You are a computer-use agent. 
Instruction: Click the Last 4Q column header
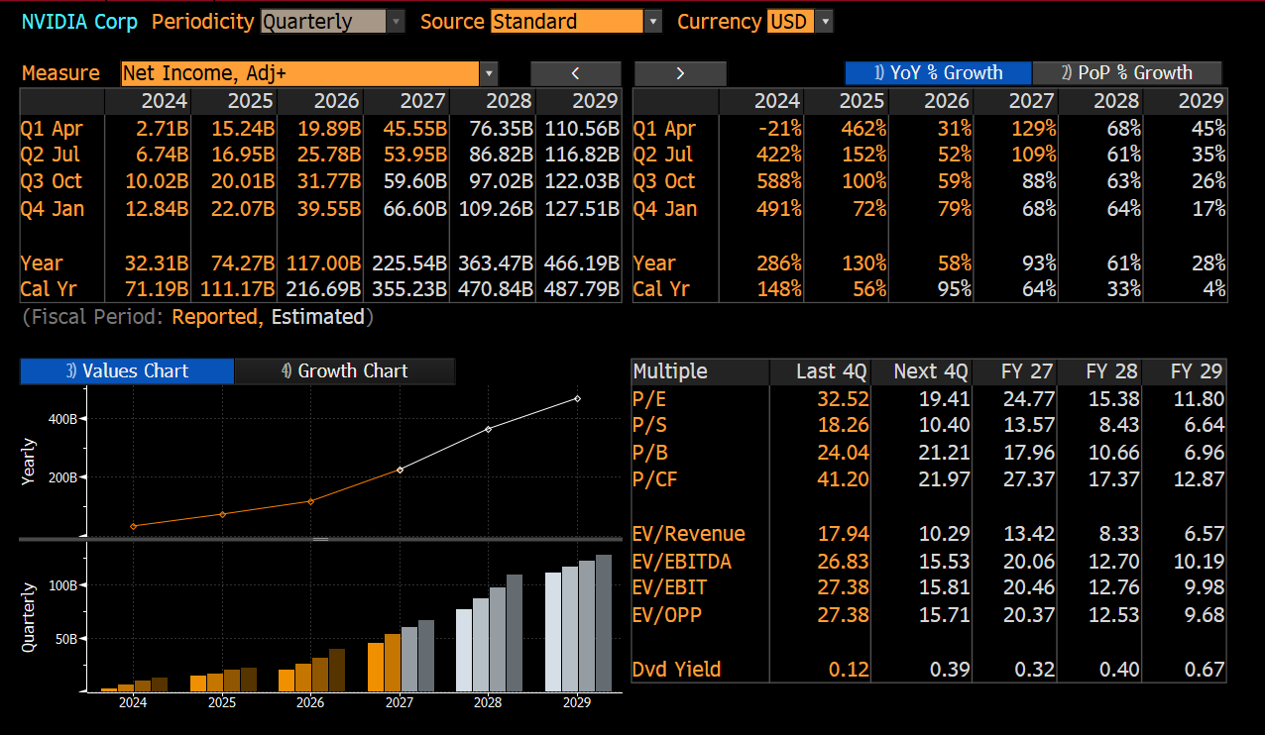coord(832,371)
